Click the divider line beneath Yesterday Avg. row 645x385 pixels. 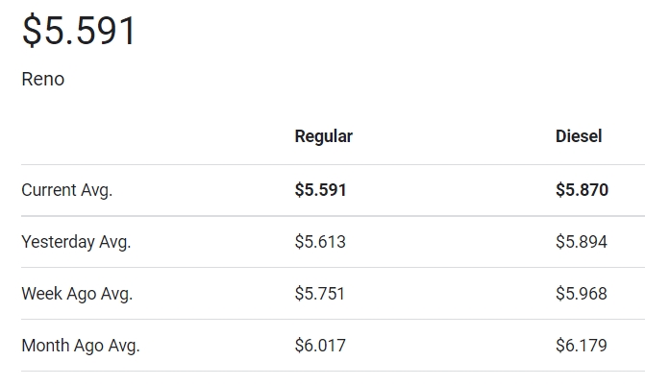[x=333, y=268]
